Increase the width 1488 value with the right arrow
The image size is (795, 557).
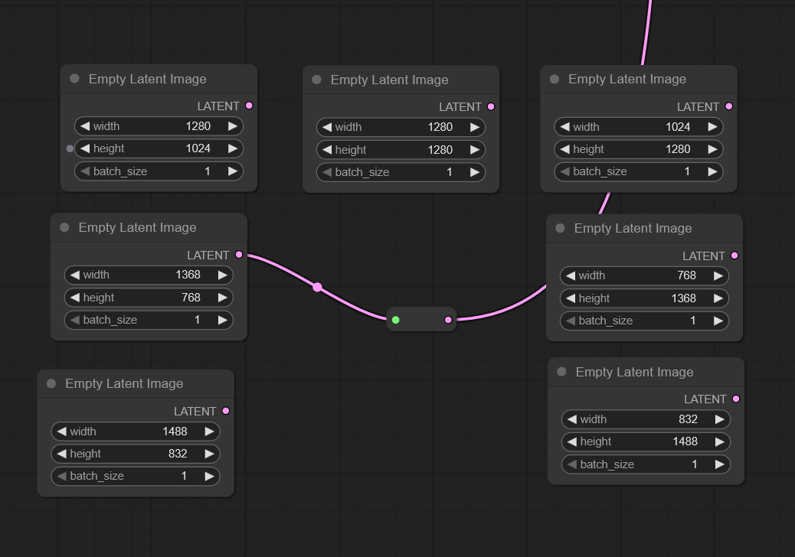(209, 432)
